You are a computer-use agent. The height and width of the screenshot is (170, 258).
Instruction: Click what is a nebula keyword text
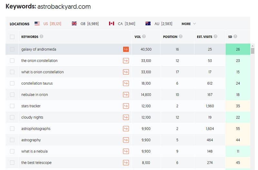pos(35,151)
